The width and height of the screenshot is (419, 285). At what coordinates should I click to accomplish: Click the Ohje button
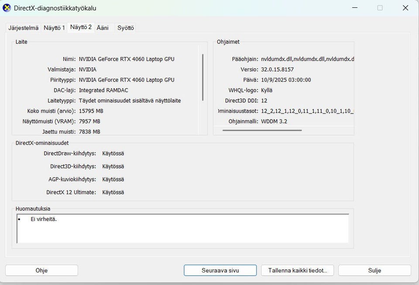coord(42,270)
